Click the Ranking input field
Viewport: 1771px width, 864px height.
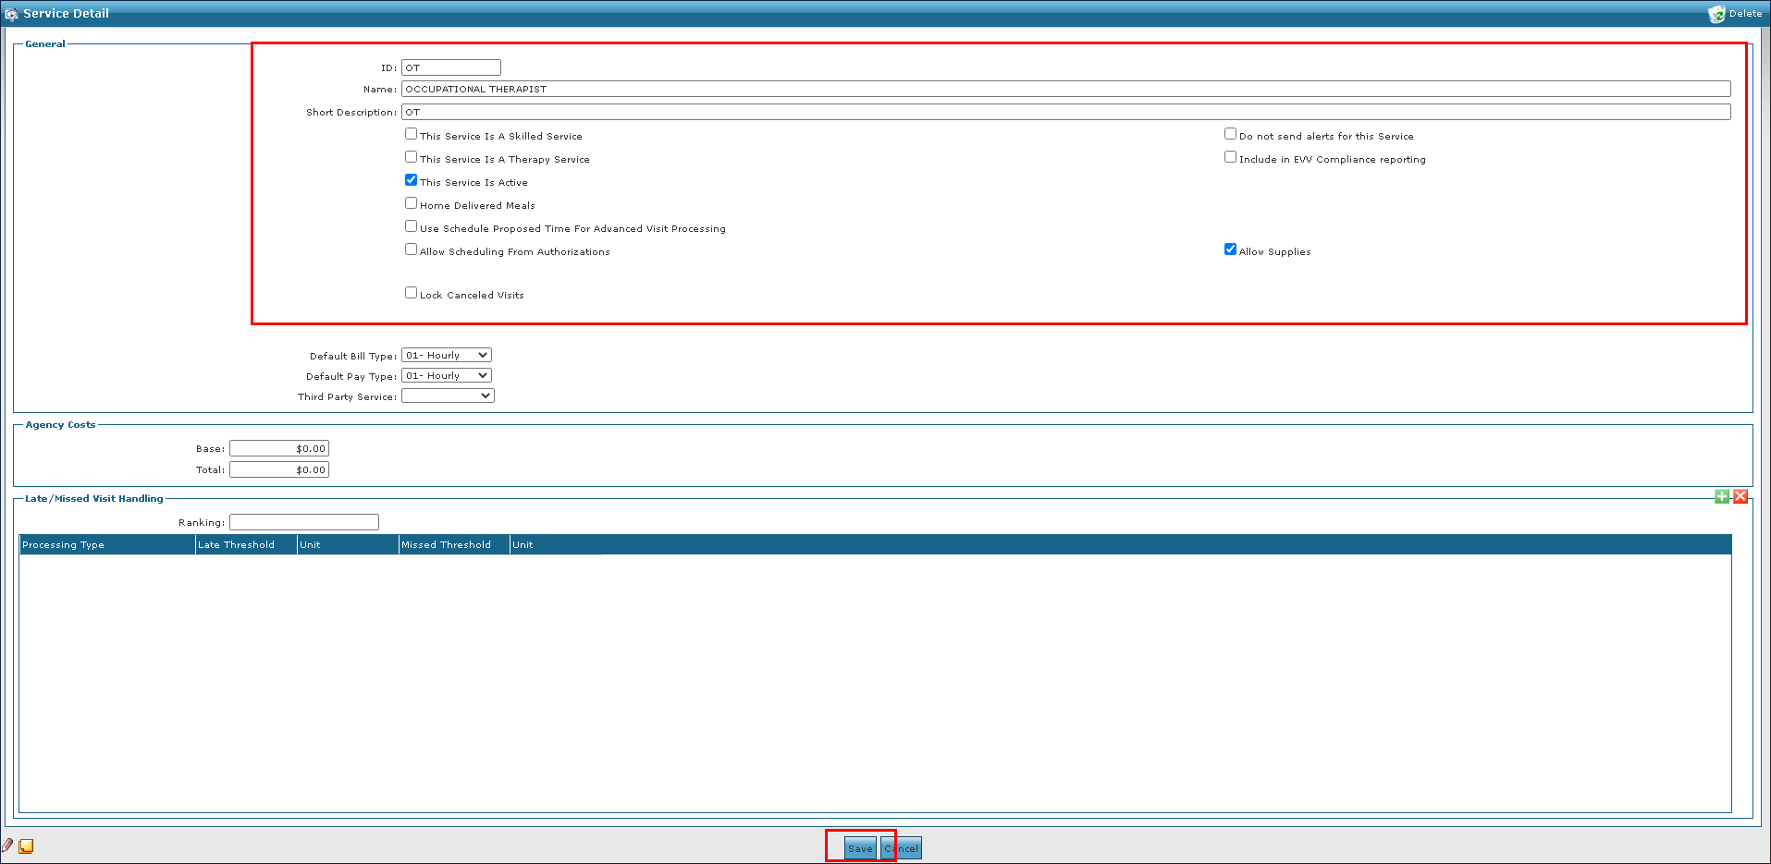(x=304, y=523)
